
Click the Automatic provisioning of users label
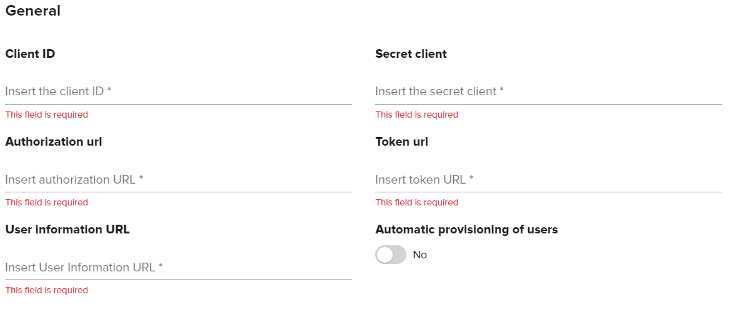pyautogui.click(x=466, y=230)
